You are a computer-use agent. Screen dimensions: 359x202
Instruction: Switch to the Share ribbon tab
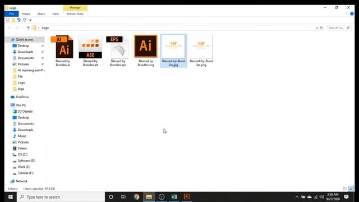(x=41, y=14)
